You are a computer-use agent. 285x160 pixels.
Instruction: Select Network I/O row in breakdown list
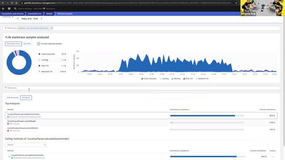pos(52,72)
